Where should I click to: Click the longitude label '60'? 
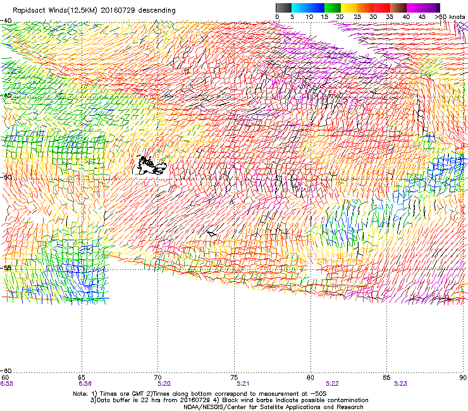[5, 377]
